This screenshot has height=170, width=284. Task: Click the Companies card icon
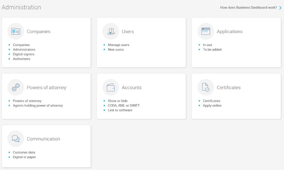point(15,31)
